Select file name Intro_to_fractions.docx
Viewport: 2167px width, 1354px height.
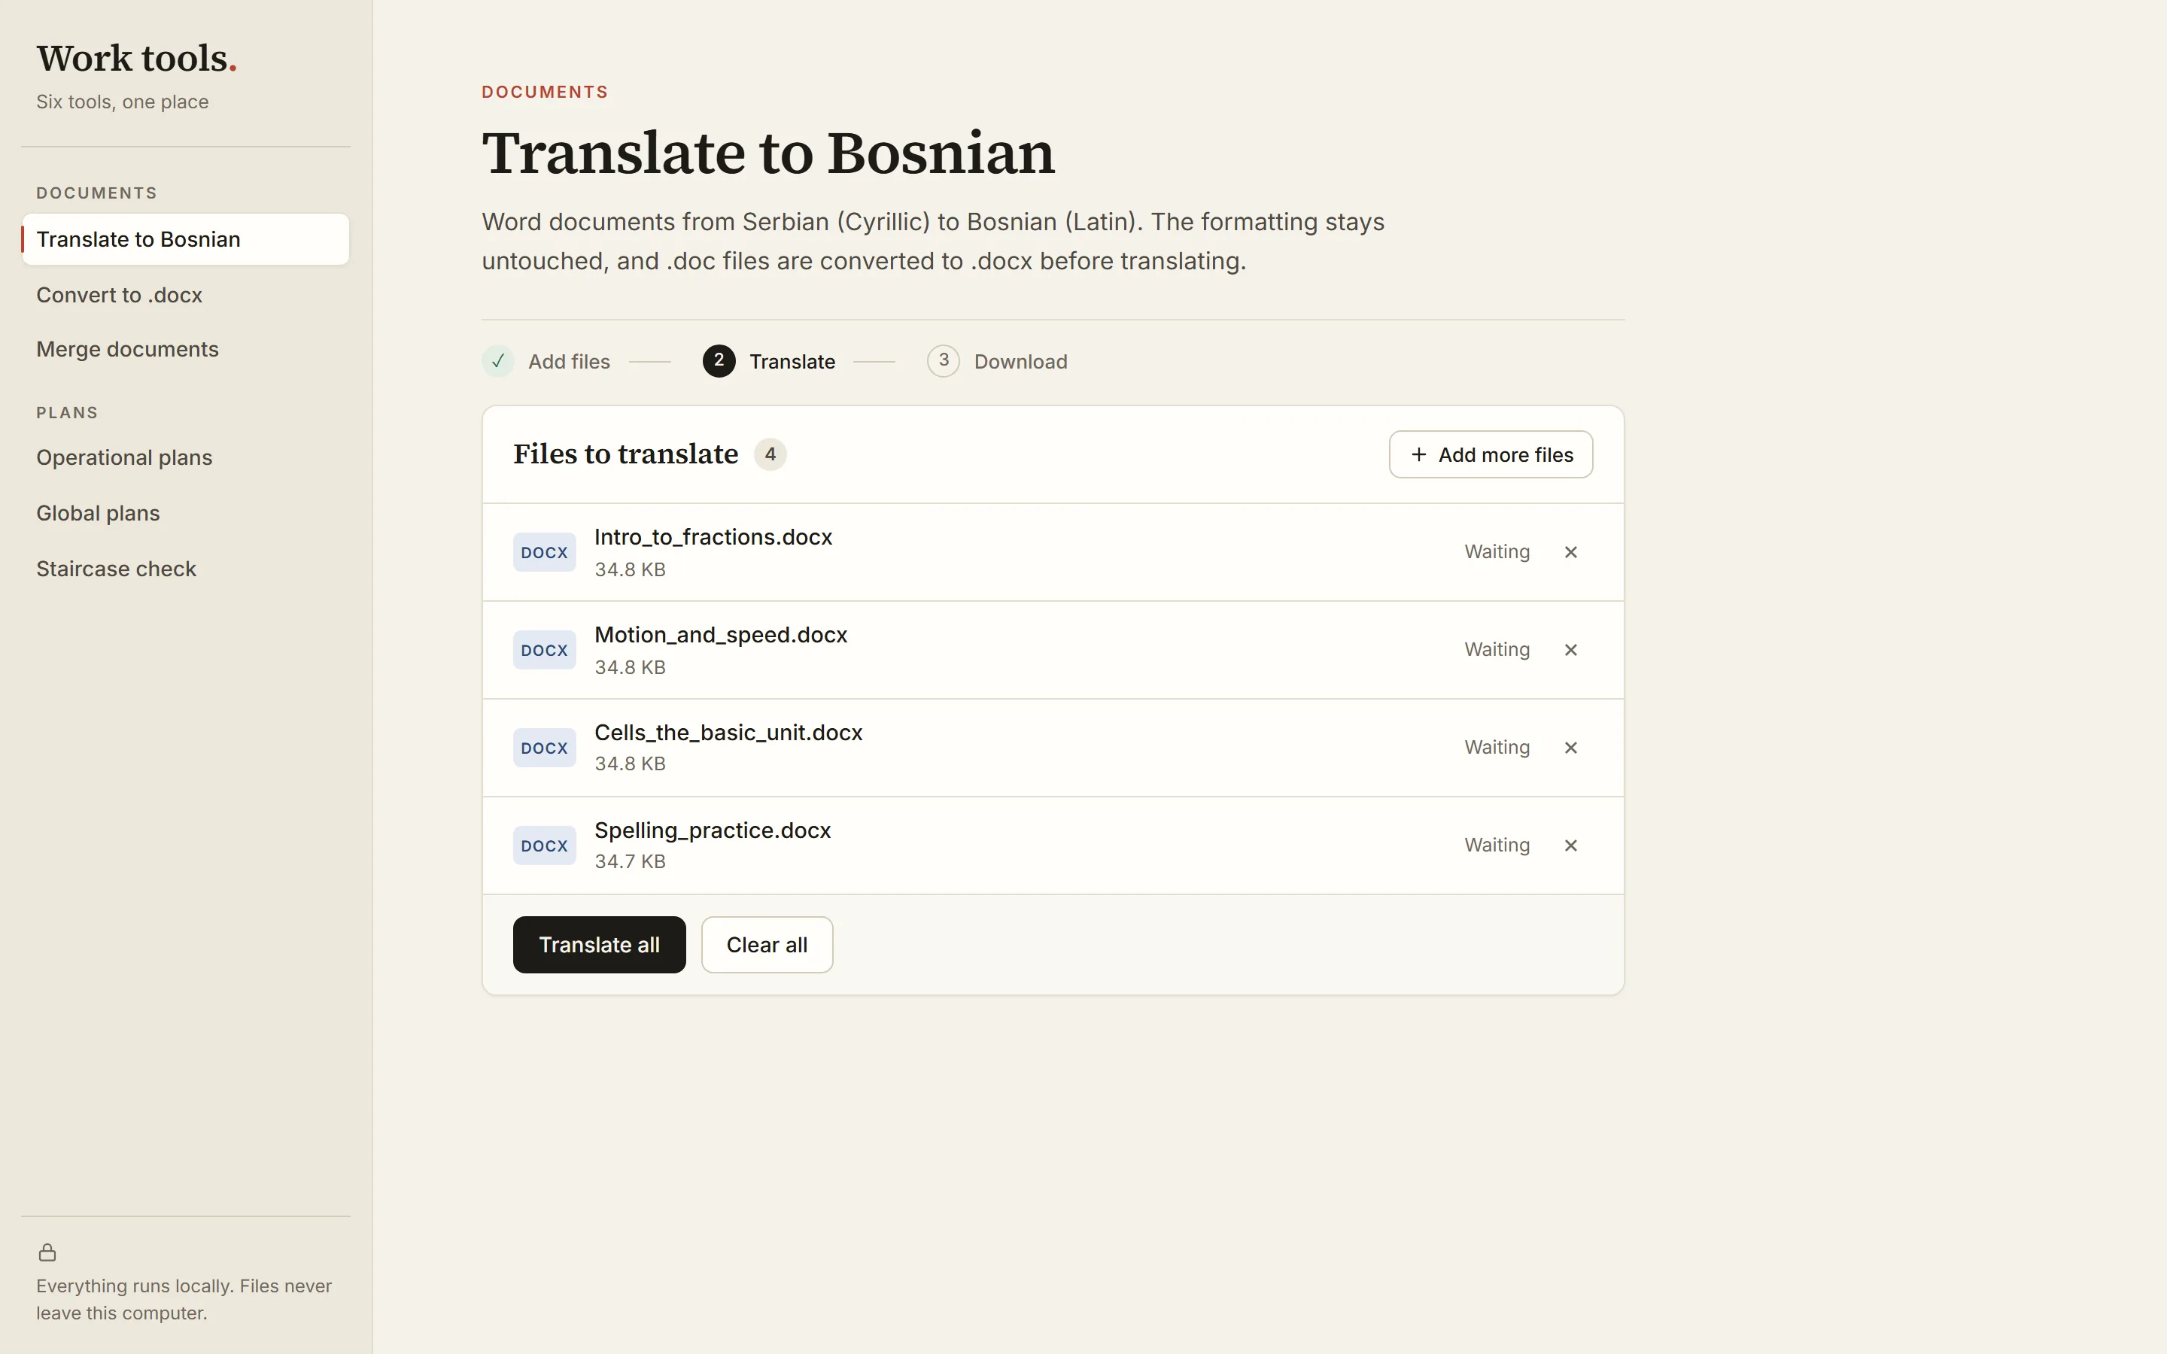[x=713, y=536]
